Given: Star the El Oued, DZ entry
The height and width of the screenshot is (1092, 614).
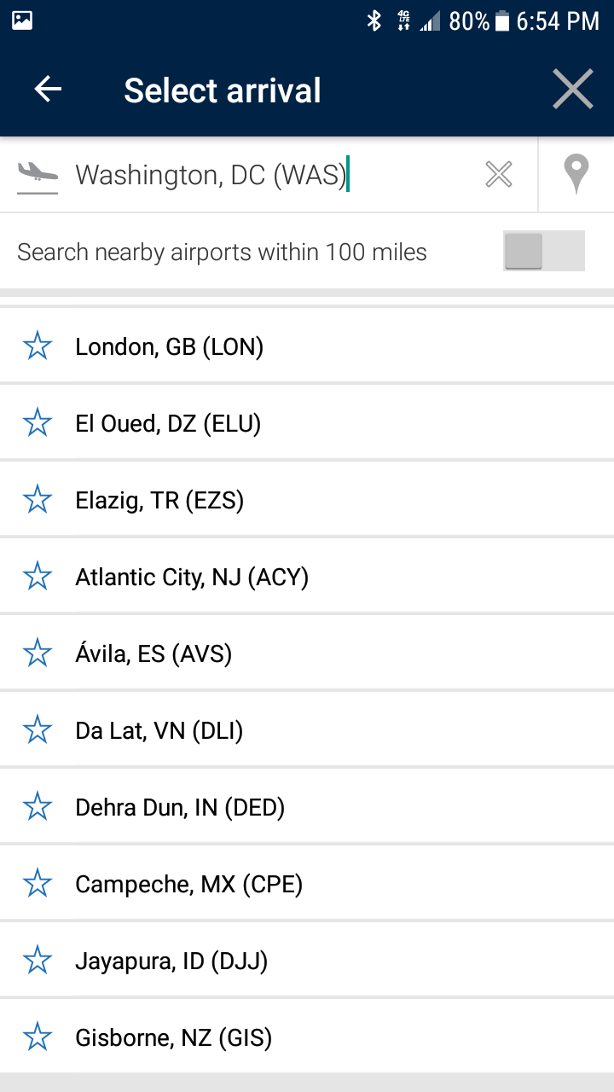Looking at the screenshot, I should click(x=38, y=422).
